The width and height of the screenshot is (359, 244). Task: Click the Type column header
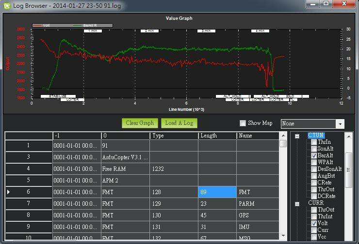(174, 136)
